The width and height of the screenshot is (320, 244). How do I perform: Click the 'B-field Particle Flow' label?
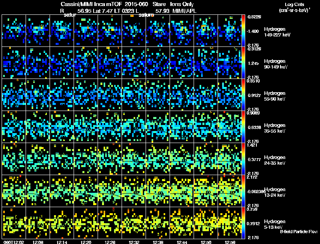tap(299, 232)
